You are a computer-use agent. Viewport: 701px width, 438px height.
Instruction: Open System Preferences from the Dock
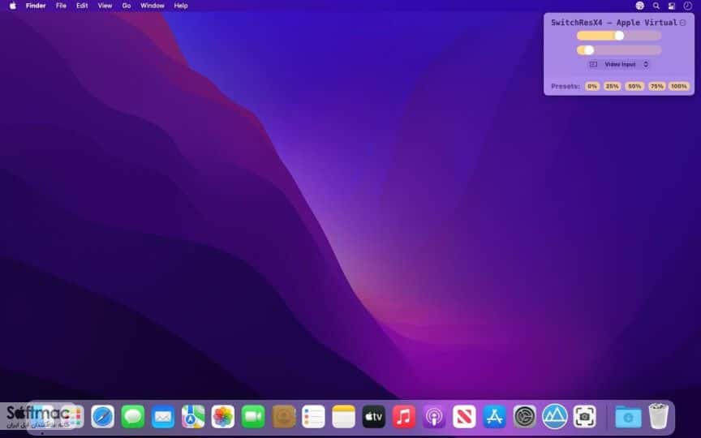(x=524, y=417)
